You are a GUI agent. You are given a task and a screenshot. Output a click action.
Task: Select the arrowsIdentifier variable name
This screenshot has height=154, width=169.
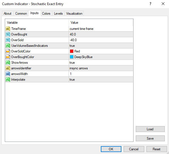click(21, 68)
